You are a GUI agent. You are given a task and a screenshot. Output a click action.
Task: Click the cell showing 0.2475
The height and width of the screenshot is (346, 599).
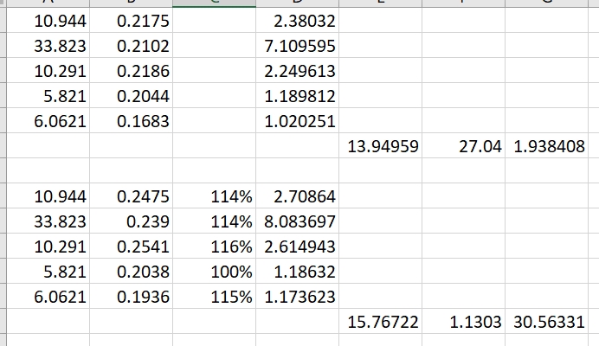(132, 196)
